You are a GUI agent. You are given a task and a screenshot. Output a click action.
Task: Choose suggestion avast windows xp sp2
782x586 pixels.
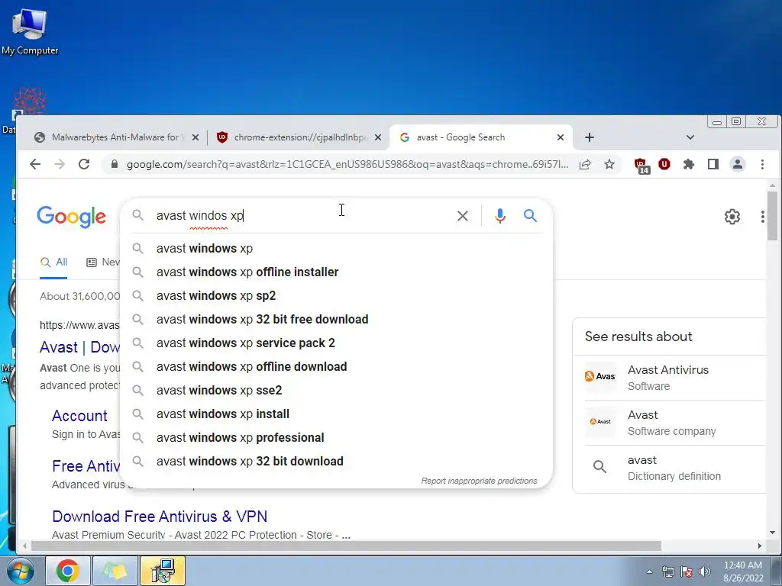click(x=337, y=295)
